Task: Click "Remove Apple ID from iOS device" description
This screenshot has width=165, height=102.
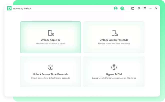Action: [50, 44]
